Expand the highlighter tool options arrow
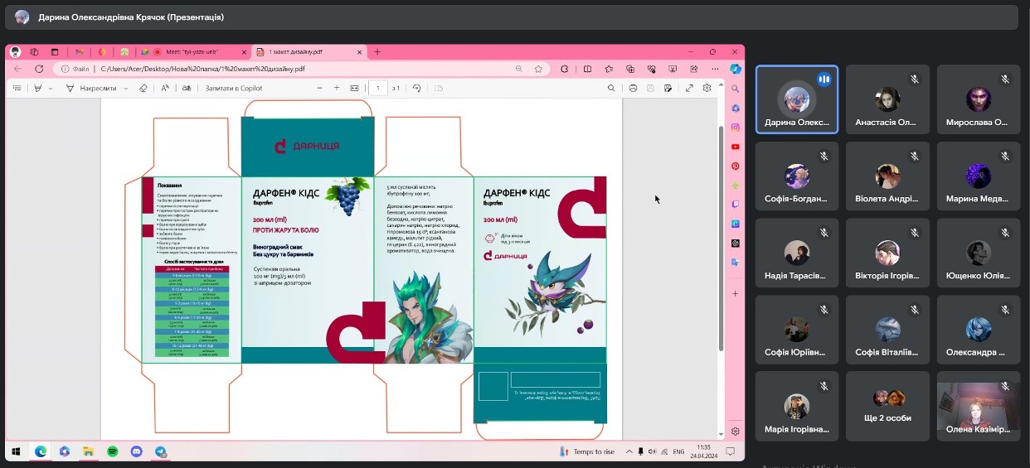1030x468 pixels. [x=51, y=88]
